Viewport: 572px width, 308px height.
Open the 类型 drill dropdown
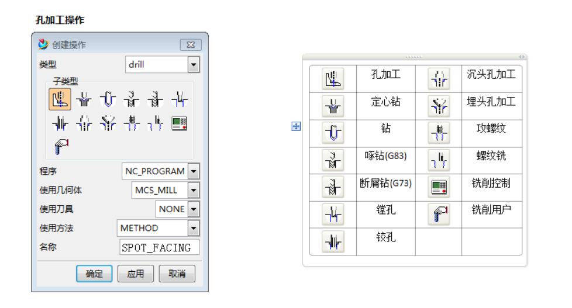(194, 65)
